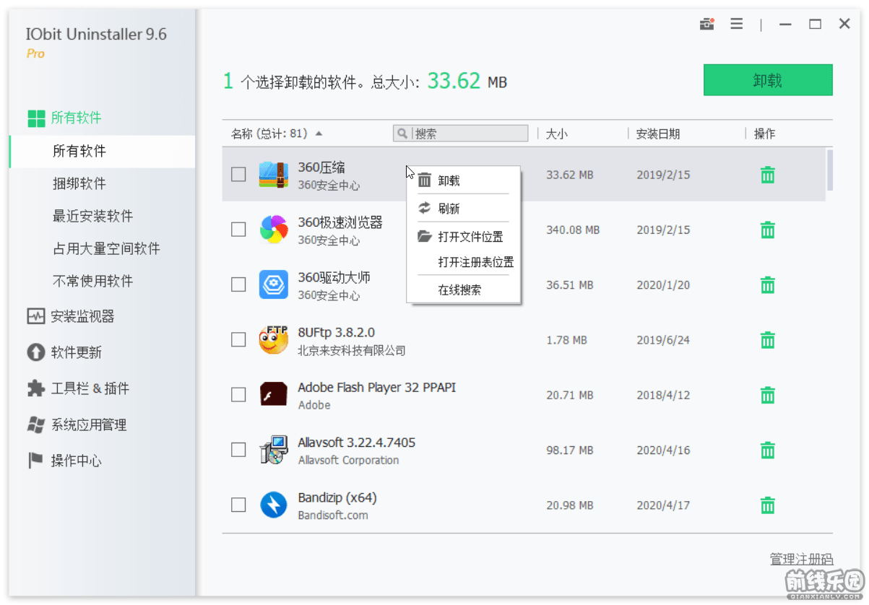869x605 pixels.
Task: Click the 360驱动大师 blue icon
Action: point(274,284)
